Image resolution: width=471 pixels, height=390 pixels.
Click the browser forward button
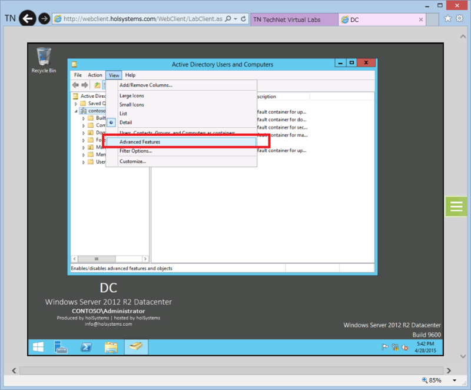click(x=44, y=19)
